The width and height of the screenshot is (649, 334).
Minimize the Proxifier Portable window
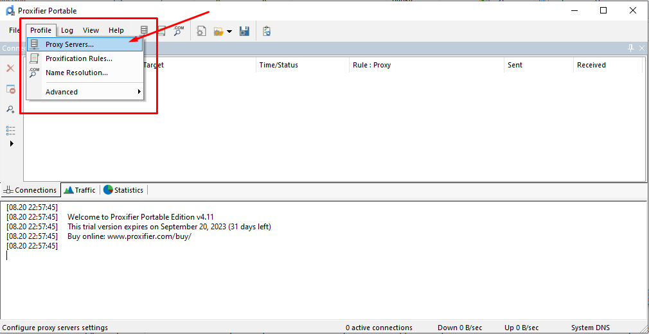[x=574, y=11]
